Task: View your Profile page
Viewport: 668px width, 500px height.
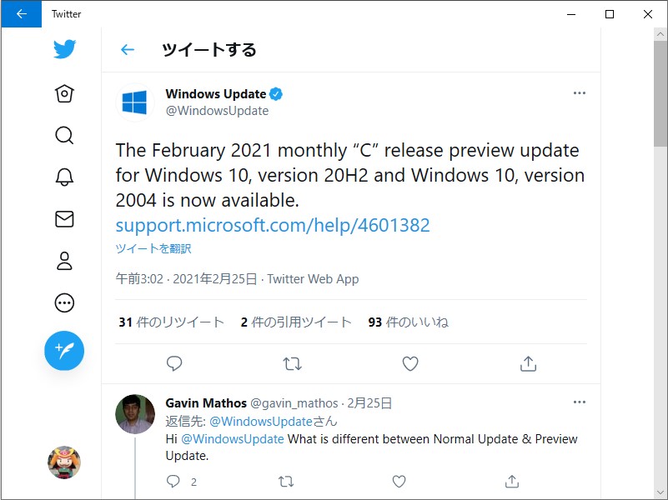Action: pos(64,261)
